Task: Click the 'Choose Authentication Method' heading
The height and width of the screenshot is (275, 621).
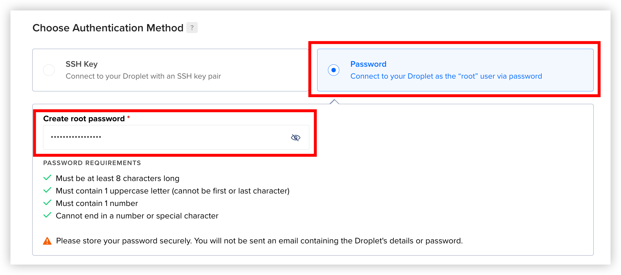Action: pos(108,28)
